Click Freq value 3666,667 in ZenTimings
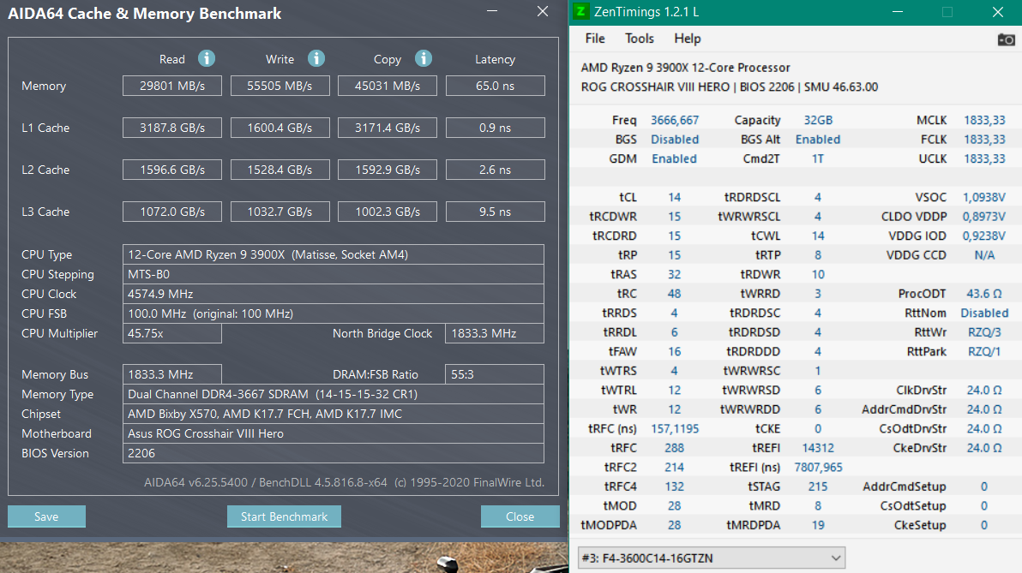This screenshot has width=1022, height=573. pos(675,120)
